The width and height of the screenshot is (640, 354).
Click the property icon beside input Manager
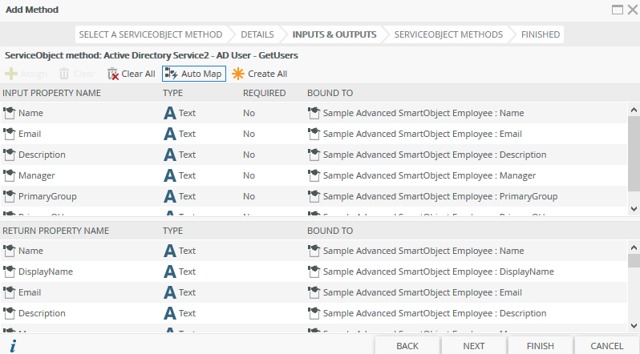(9, 175)
